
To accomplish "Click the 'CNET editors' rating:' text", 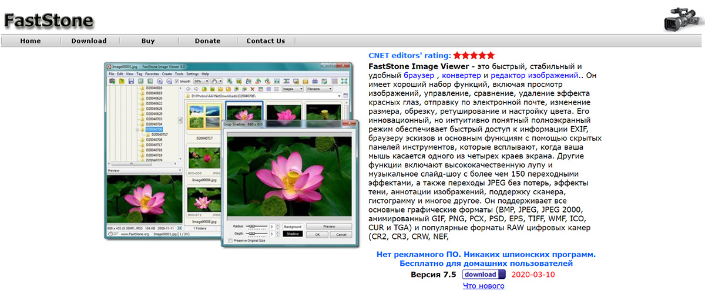I will pos(410,56).
